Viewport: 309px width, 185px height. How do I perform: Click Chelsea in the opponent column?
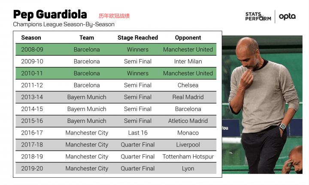pos(188,85)
